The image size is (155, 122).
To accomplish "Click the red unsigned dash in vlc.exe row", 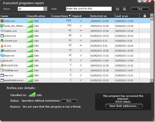I will pos(81,45).
